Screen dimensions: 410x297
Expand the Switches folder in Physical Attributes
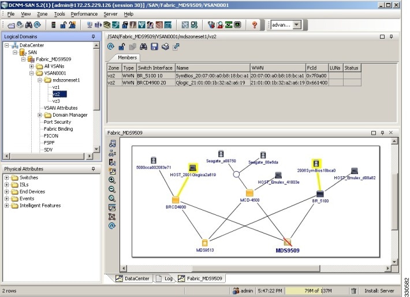tap(6, 177)
